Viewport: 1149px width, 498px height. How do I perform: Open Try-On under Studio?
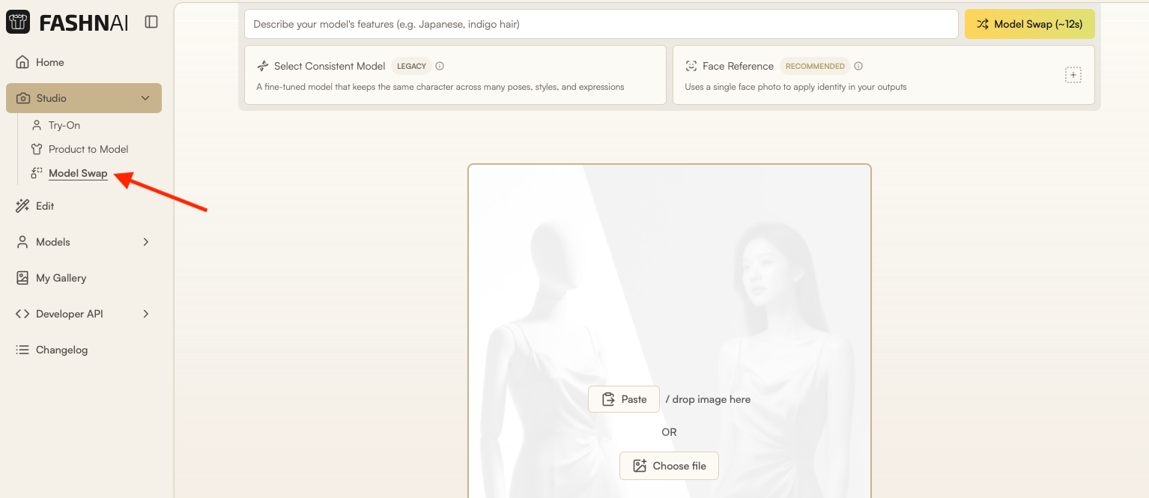point(64,125)
